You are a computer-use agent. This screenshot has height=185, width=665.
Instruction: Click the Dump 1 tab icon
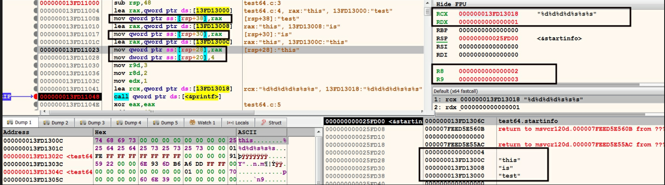[x=10, y=123]
